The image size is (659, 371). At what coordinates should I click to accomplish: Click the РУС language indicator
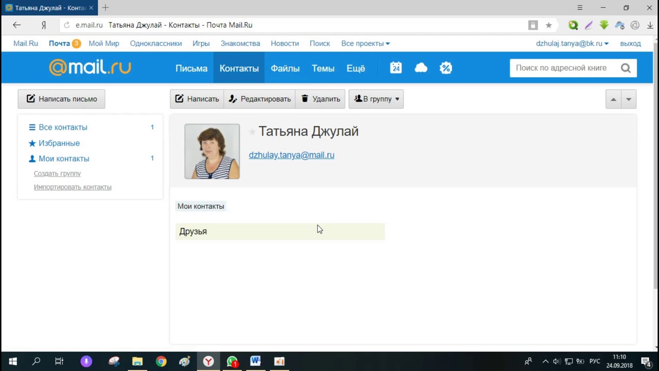595,361
